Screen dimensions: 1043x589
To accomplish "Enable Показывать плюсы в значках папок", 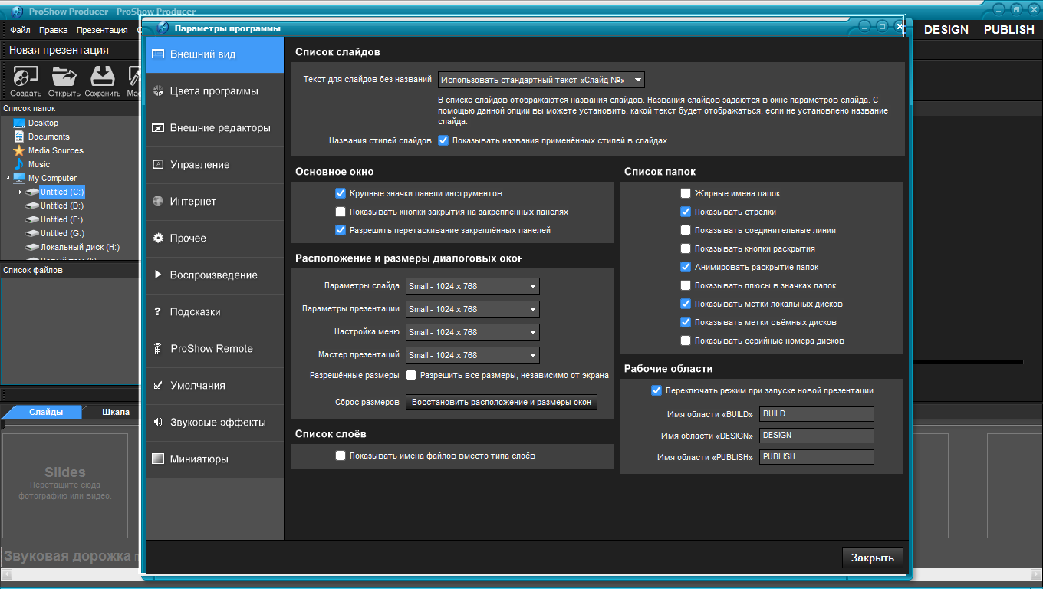I will 686,285.
